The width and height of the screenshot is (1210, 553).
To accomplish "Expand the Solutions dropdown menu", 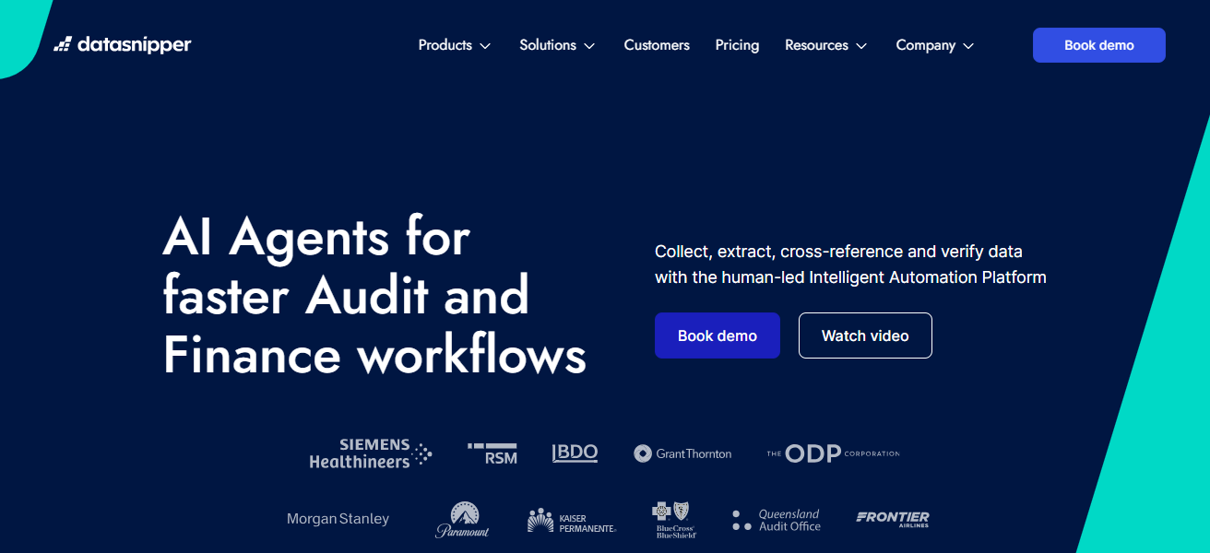I will (557, 45).
